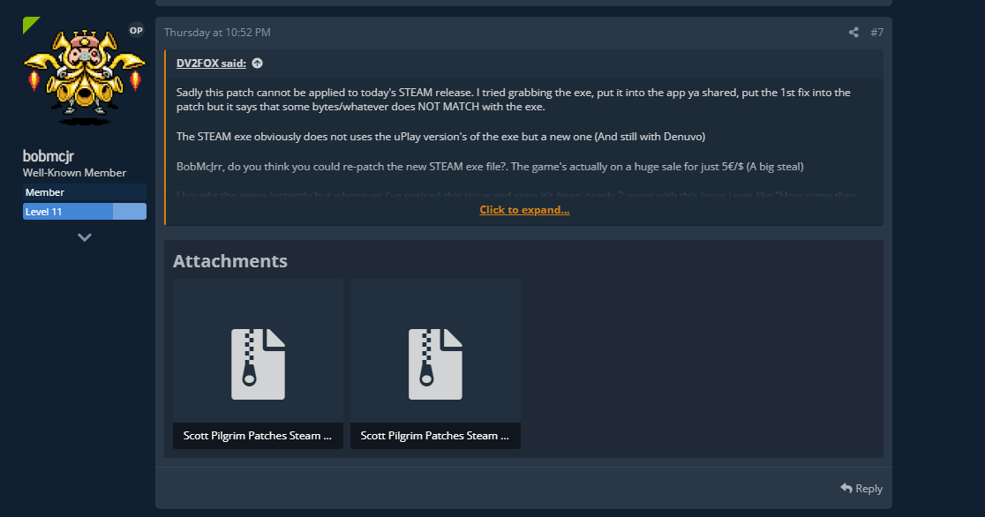985x517 pixels.
Task: Open the first zip attachment file icon
Action: (x=259, y=364)
